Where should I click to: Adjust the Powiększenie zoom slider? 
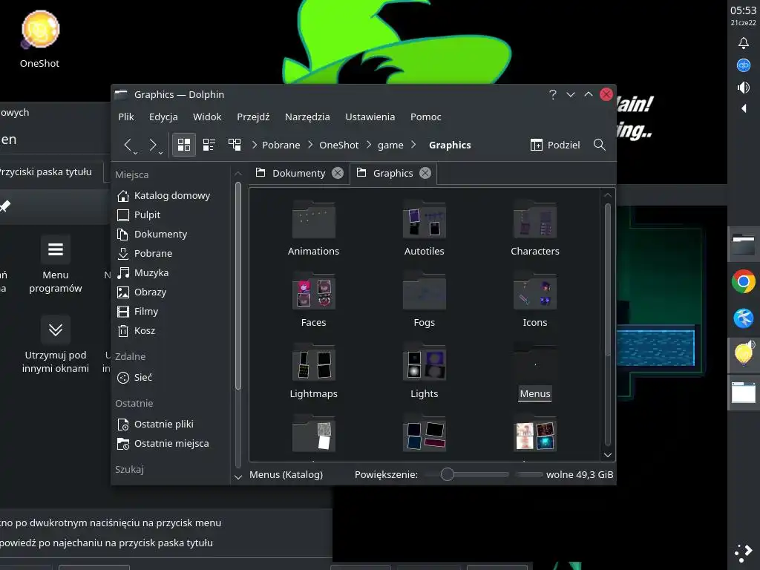pos(466,474)
